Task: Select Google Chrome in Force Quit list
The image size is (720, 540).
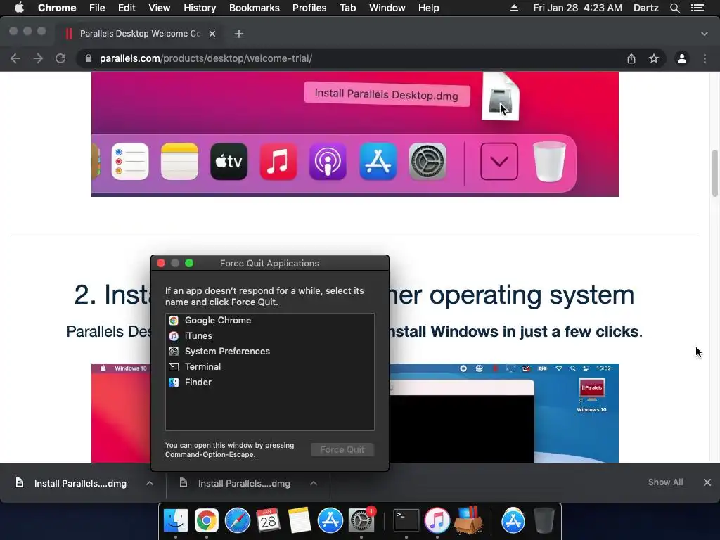Action: [x=269, y=321]
